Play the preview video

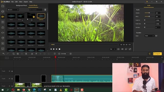click(54, 49)
